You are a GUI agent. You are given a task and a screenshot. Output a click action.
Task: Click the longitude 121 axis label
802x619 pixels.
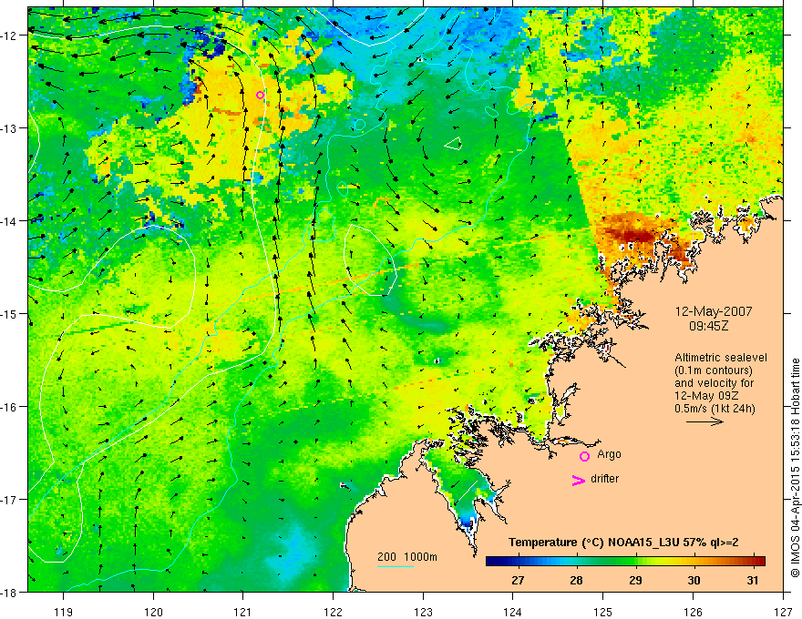pos(242,612)
